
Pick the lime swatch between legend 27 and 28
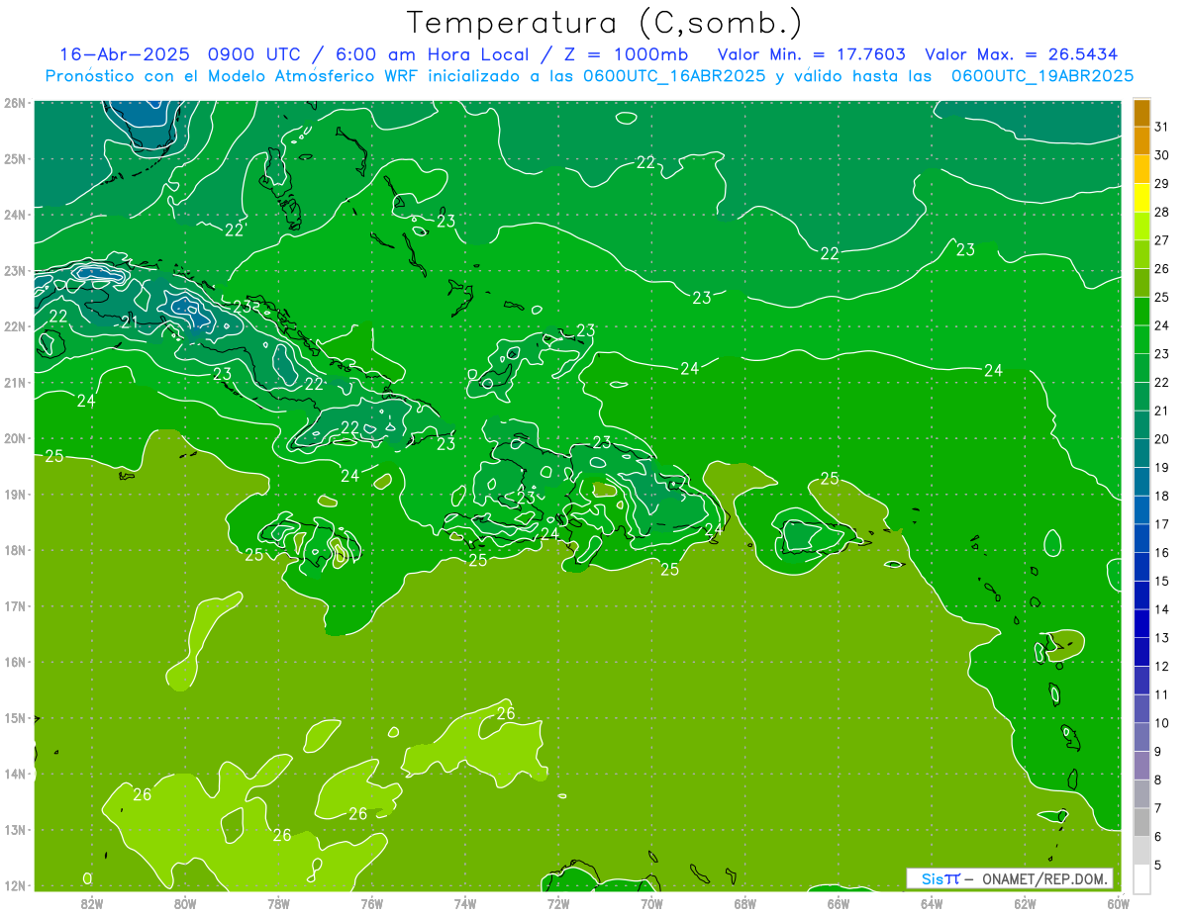point(1141,227)
